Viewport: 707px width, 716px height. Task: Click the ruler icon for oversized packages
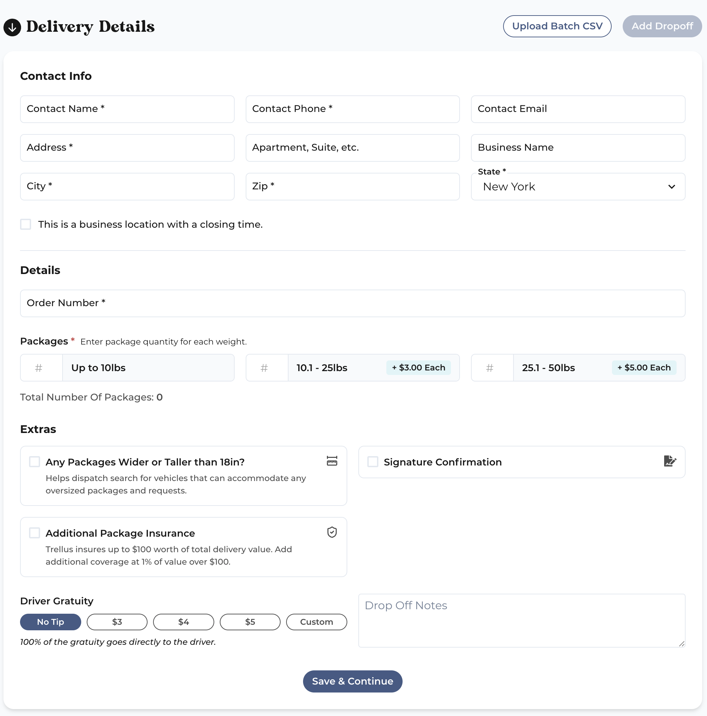click(x=332, y=461)
